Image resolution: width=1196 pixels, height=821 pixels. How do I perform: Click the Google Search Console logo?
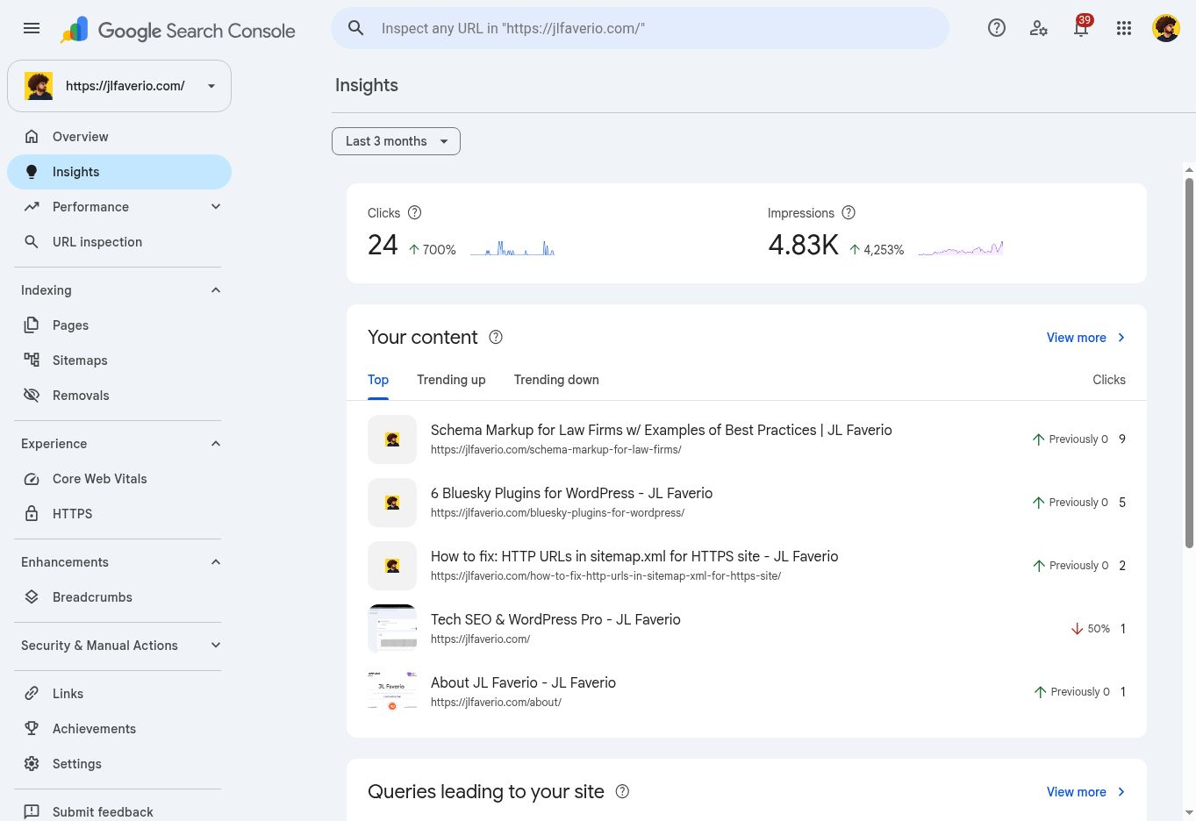(x=178, y=30)
